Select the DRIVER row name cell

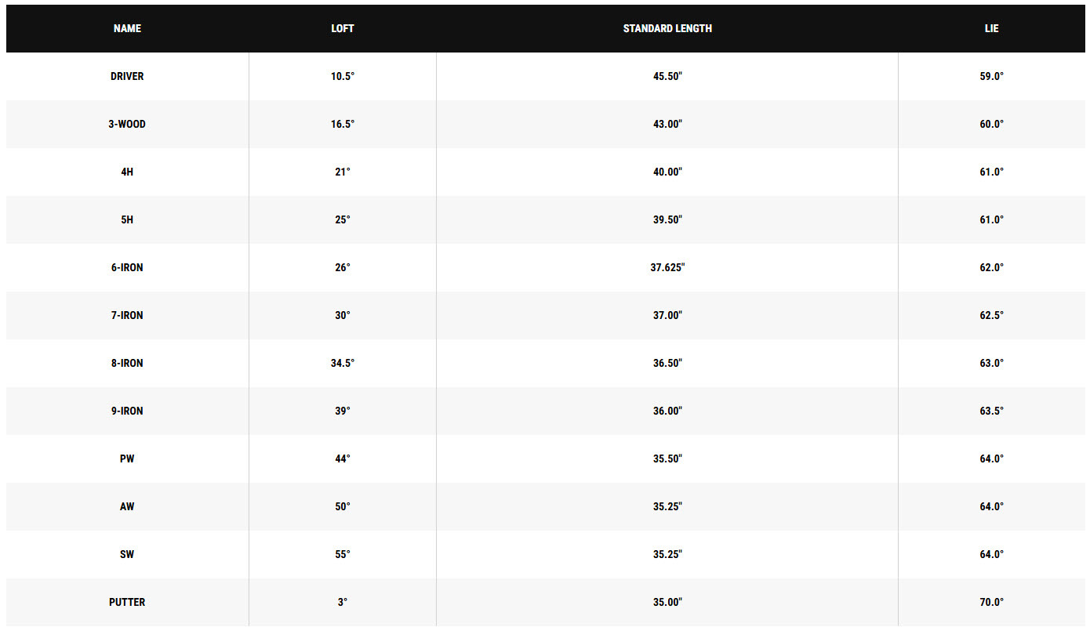point(127,76)
